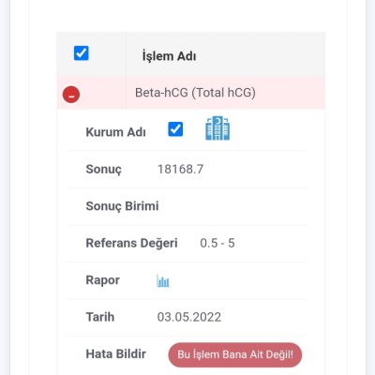Select the Beta-hCG (Total hCG) row title
Image resolution: width=375 pixels, height=375 pixels.
(195, 93)
